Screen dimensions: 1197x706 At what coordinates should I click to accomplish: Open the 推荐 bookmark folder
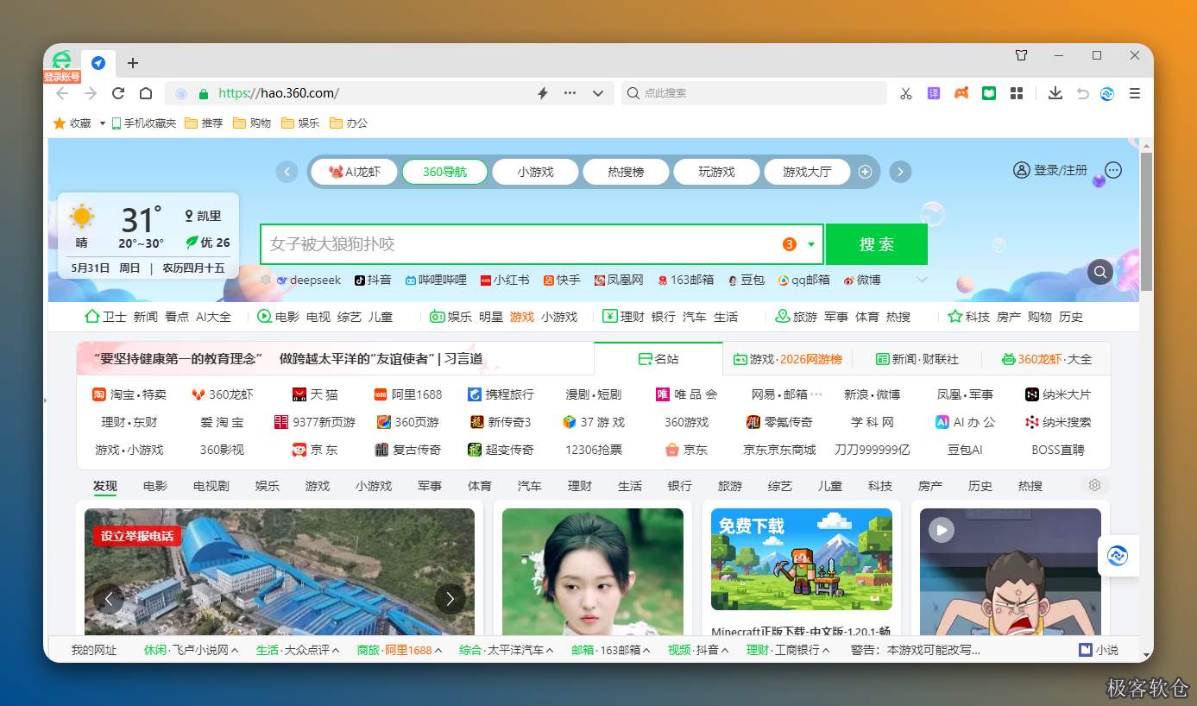point(204,123)
